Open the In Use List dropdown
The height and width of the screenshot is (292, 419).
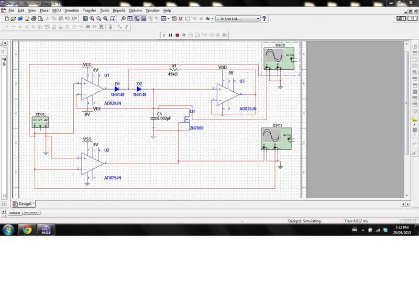257,19
